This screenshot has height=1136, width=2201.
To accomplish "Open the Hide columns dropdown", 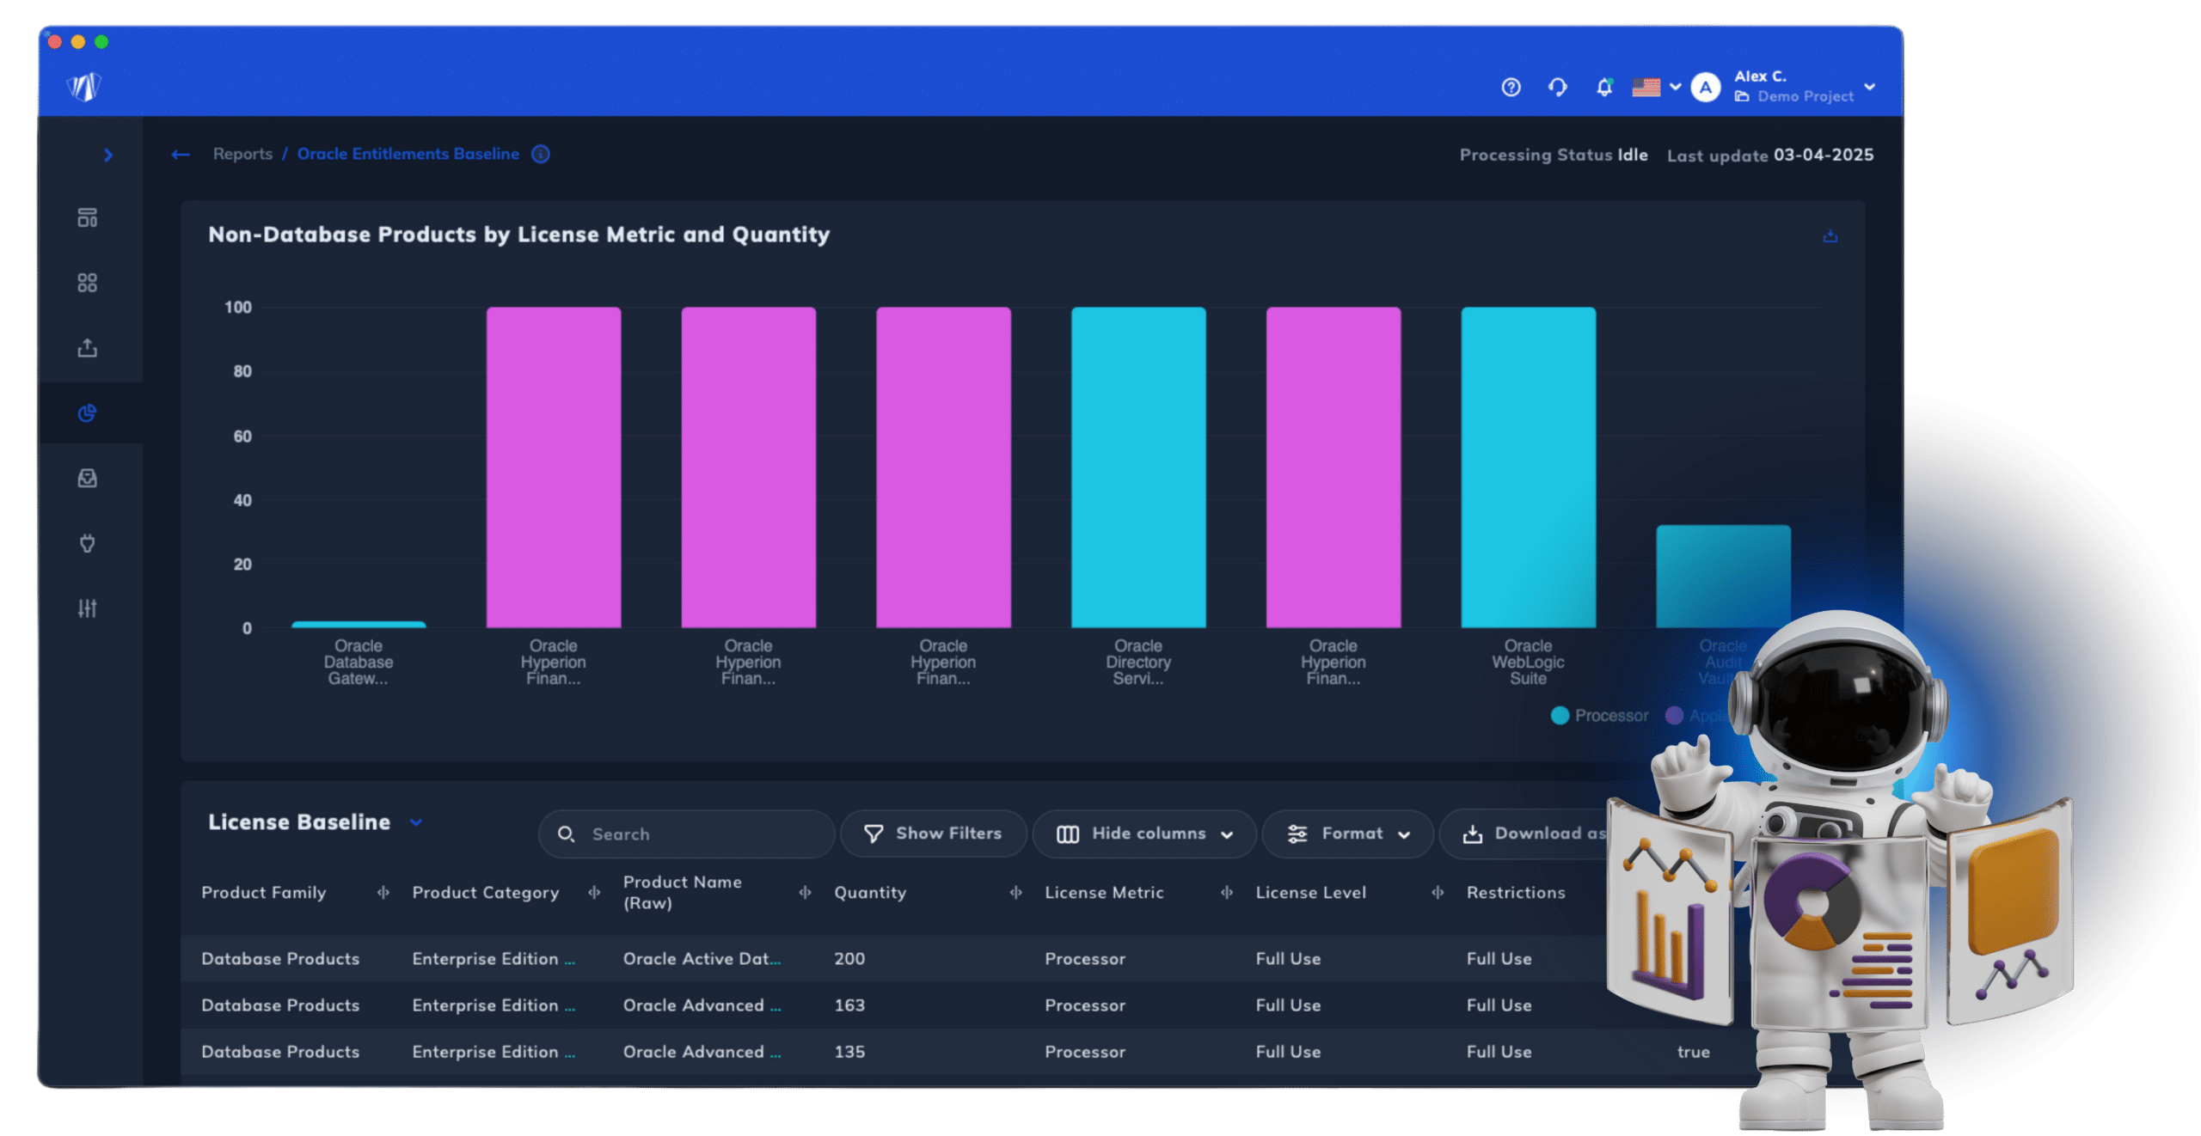I will click(1144, 834).
